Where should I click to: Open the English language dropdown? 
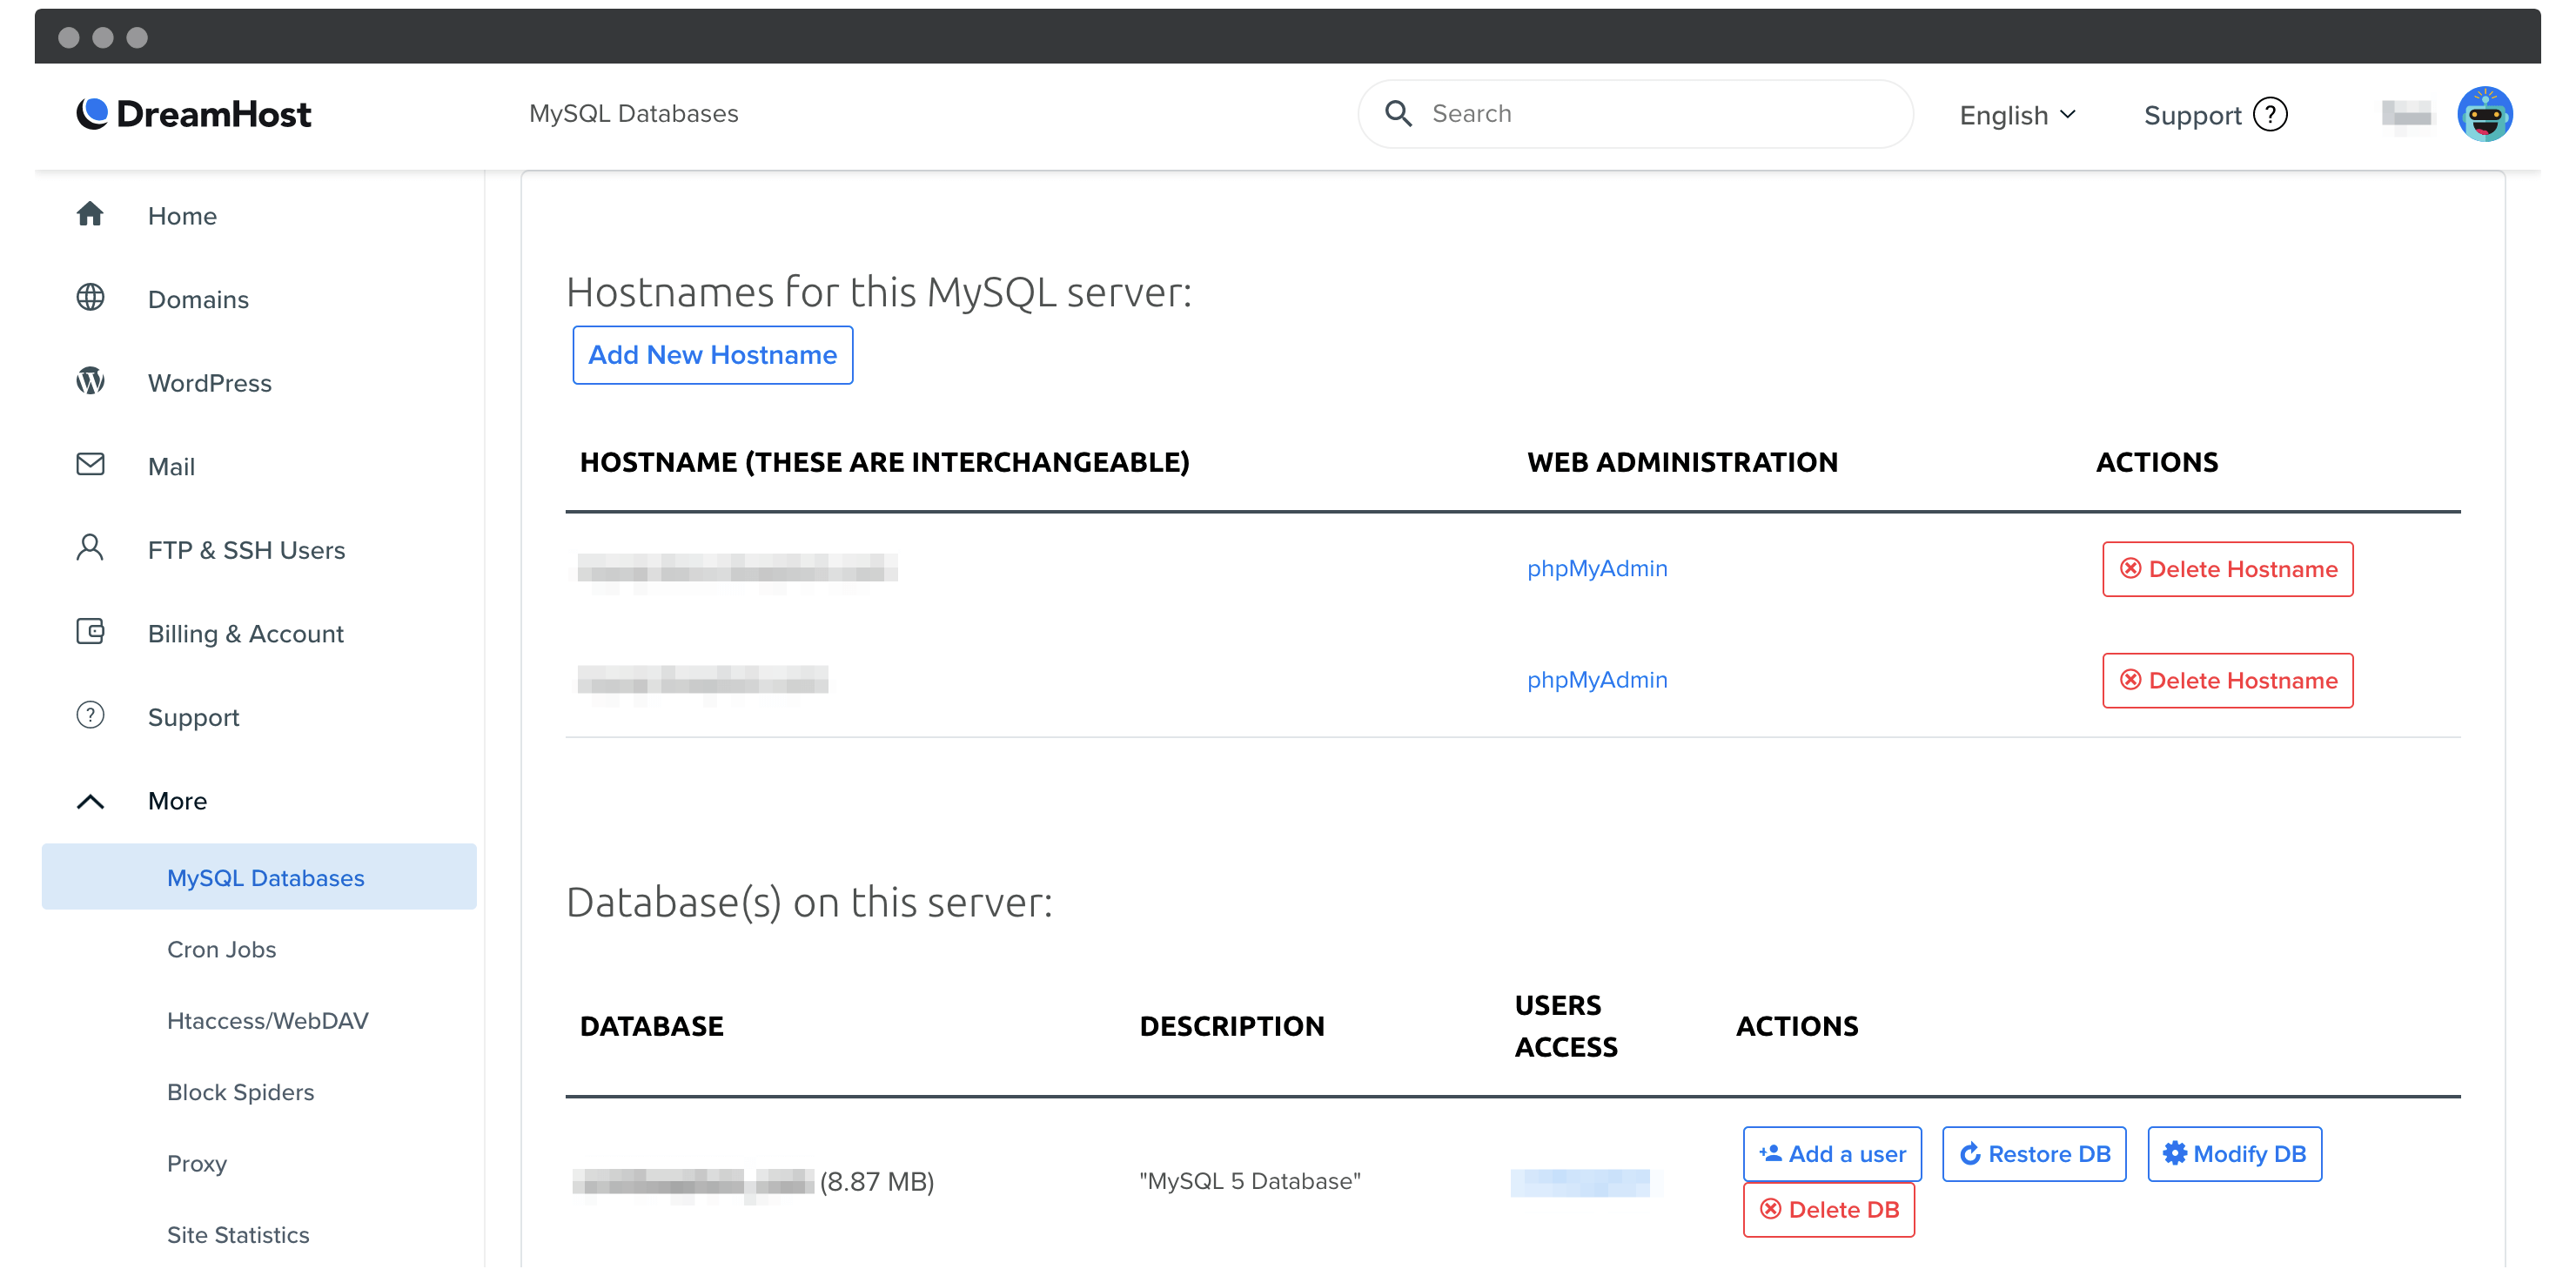2019,113
